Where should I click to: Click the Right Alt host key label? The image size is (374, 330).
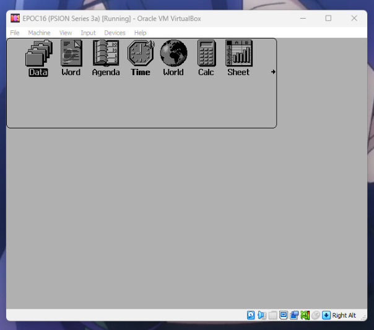pos(344,316)
